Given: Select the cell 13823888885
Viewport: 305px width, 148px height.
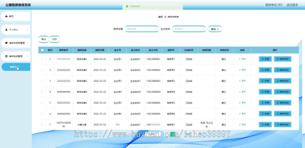Looking at the screenshot, I should click(153, 103).
